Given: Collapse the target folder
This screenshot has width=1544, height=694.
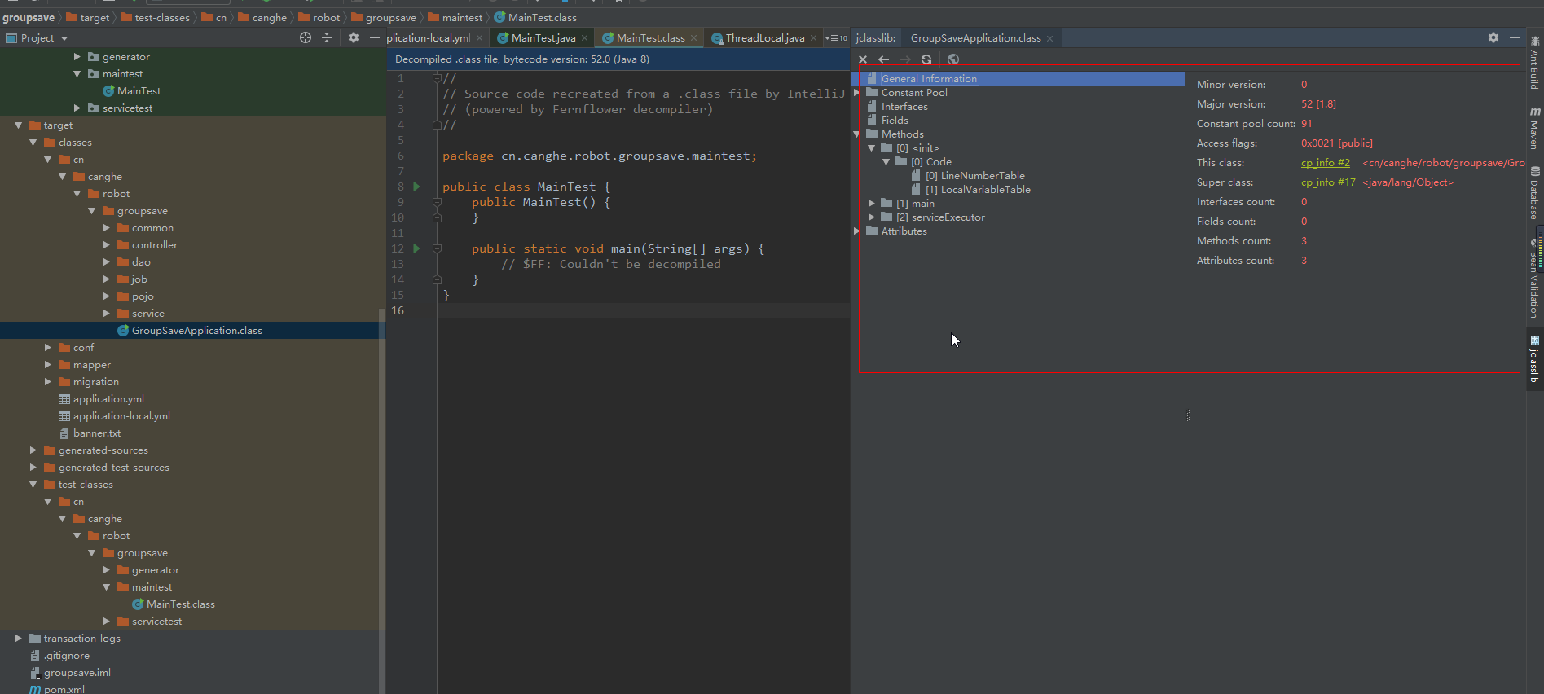Looking at the screenshot, I should 18,125.
